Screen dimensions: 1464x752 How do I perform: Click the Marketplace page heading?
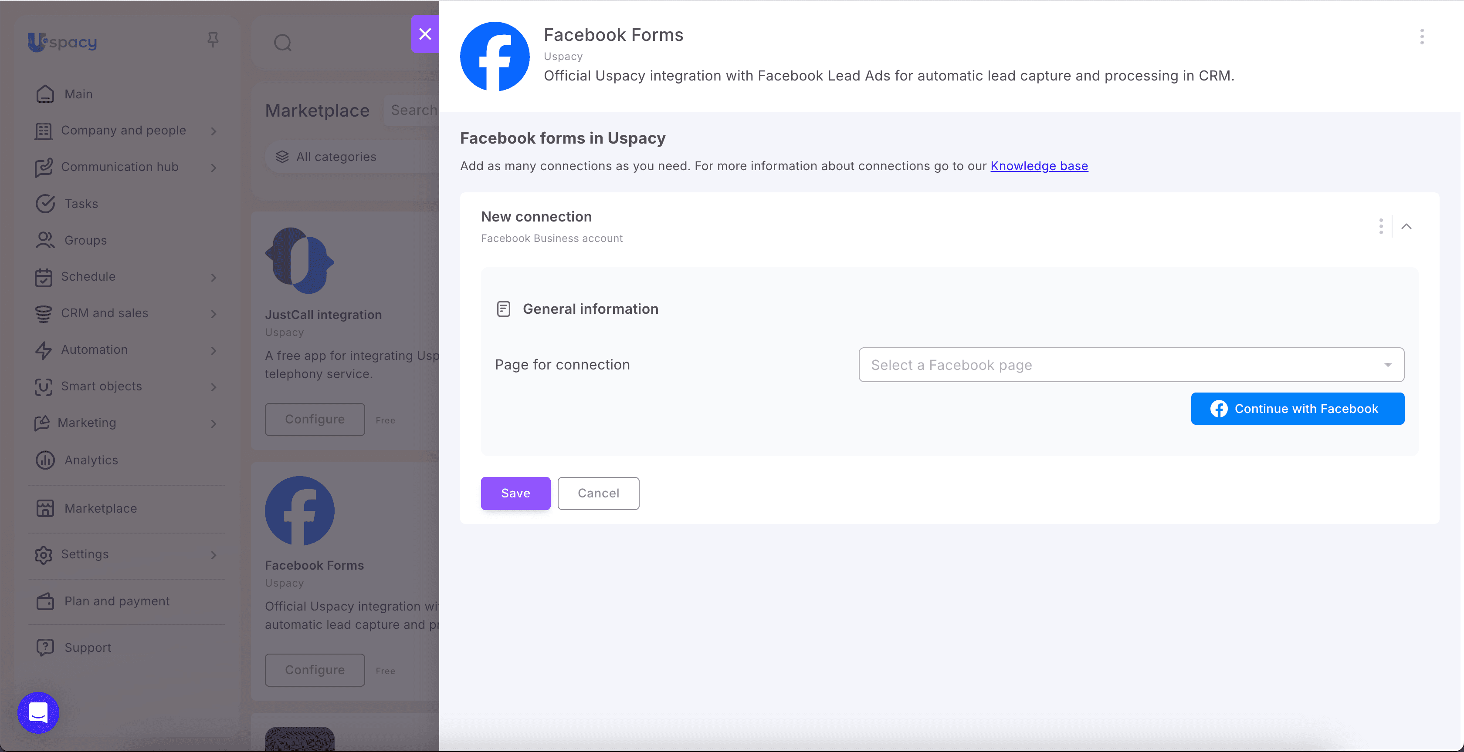317,111
